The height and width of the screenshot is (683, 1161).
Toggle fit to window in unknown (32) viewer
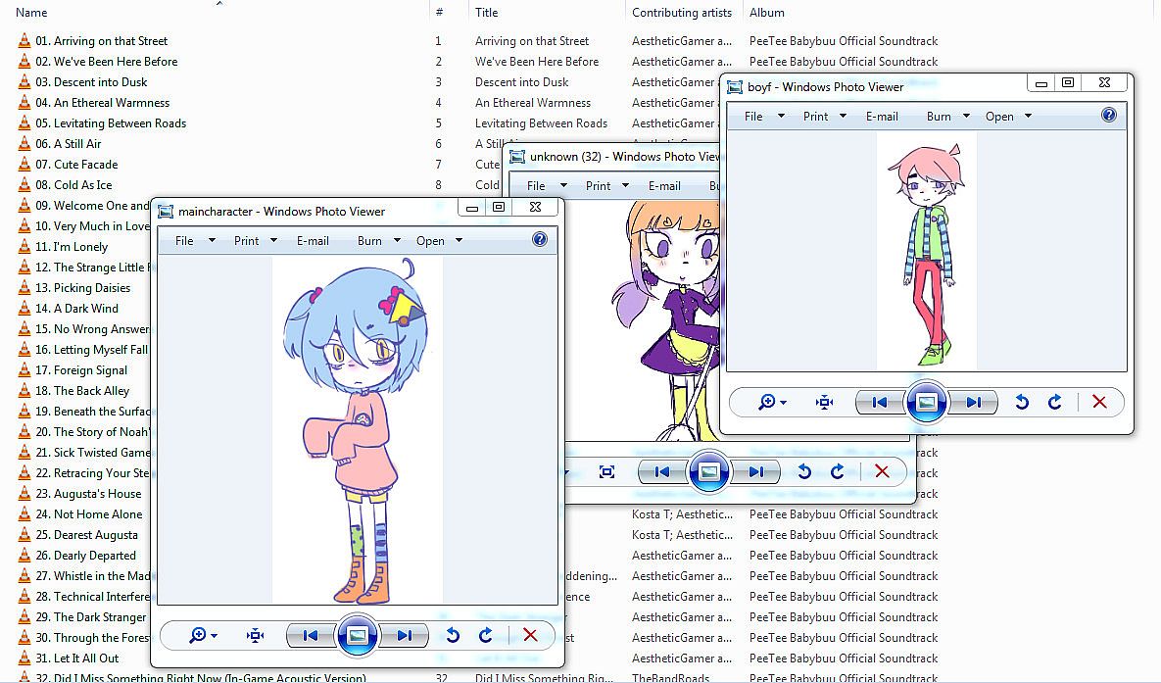(x=606, y=471)
